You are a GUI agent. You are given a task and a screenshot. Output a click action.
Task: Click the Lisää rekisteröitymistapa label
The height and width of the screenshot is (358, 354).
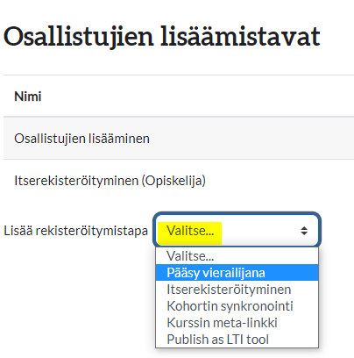point(75,231)
